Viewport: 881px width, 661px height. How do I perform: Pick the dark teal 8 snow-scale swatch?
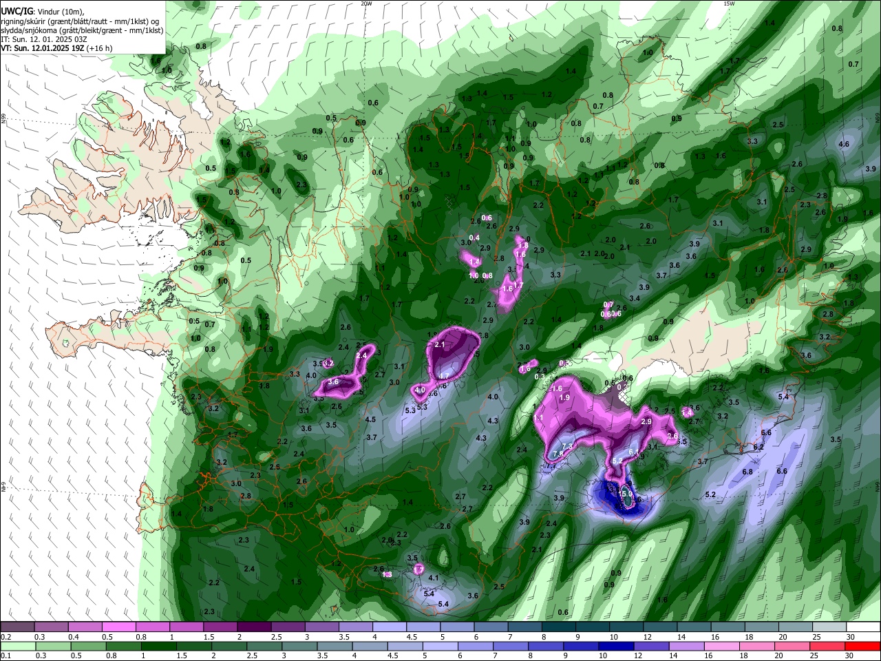(558, 627)
